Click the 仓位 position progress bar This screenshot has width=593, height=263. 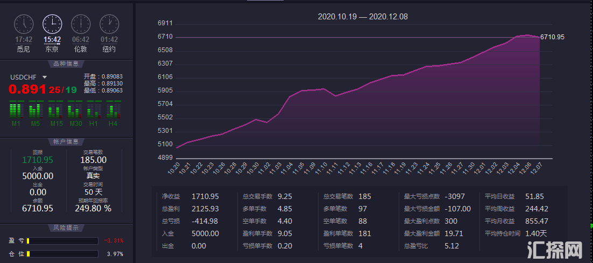point(62,253)
